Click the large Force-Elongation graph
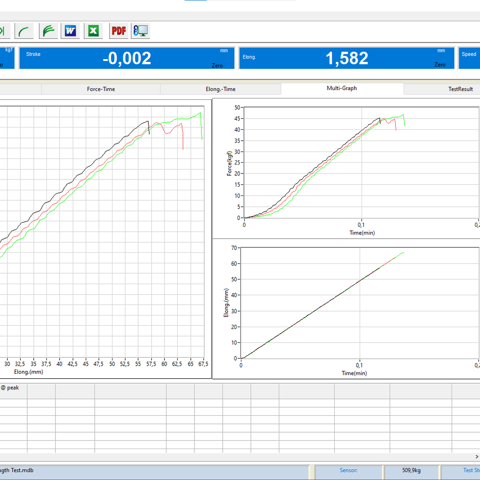480x480 pixels. coord(103,234)
